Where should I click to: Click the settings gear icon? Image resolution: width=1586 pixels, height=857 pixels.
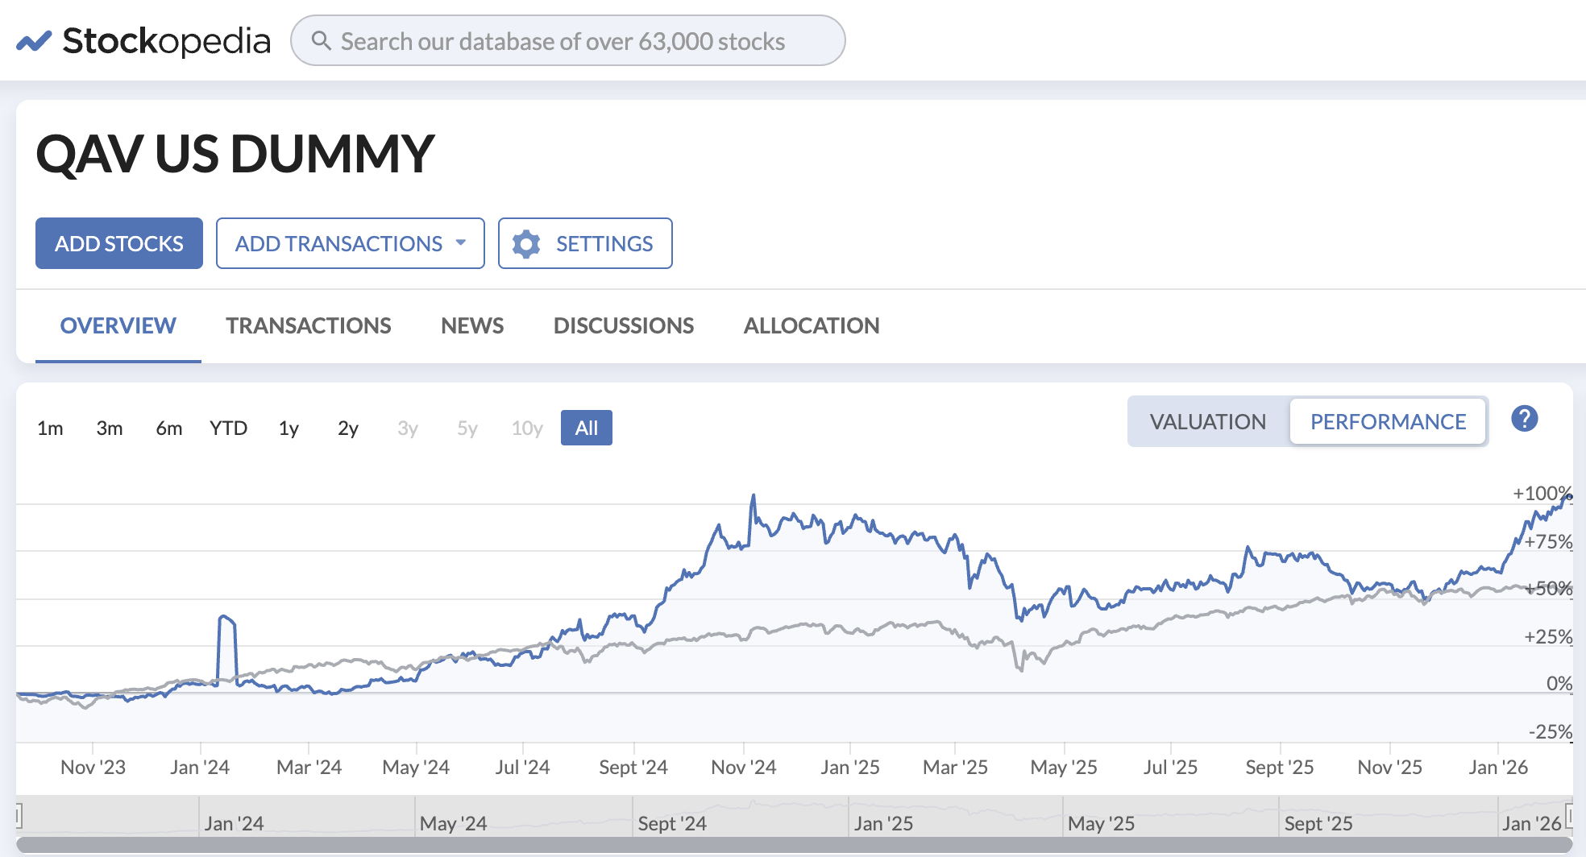pyautogui.click(x=528, y=243)
